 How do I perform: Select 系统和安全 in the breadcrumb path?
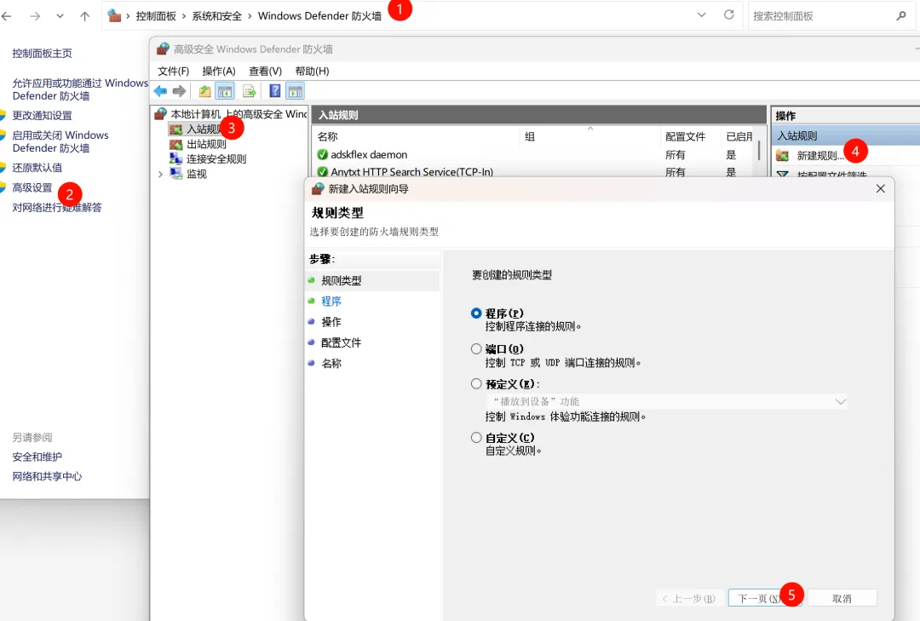[x=217, y=16]
